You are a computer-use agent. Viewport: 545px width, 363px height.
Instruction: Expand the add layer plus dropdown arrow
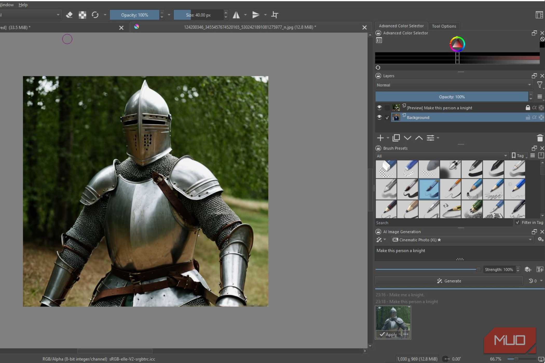[x=388, y=138]
